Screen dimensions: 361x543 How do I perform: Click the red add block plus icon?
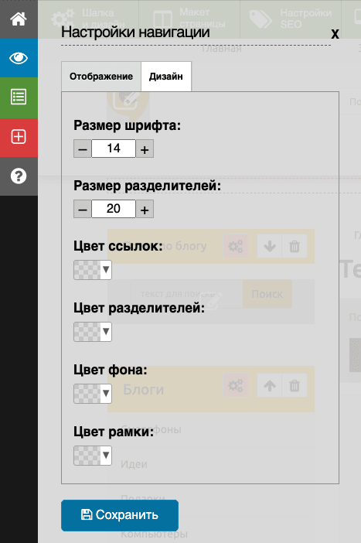tap(19, 137)
